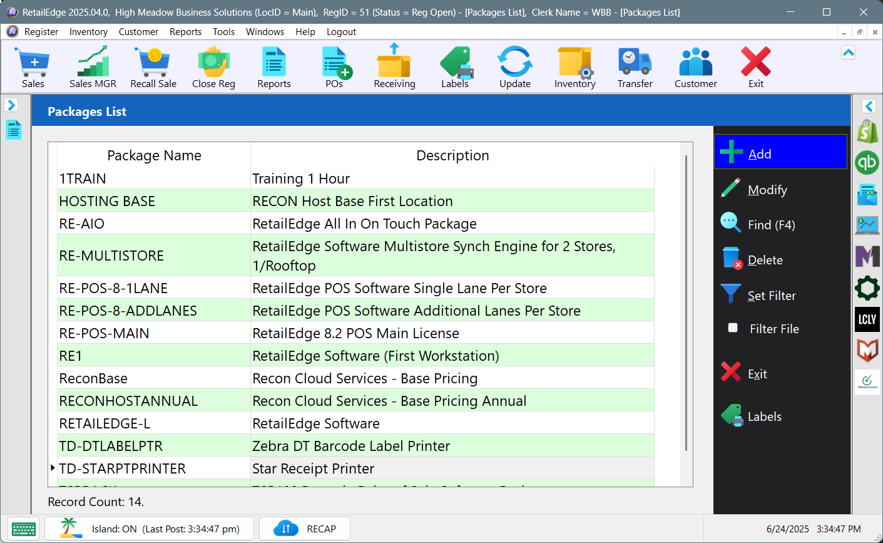
Task: Click the sales chart monitor sidebar icon
Action: tap(867, 225)
